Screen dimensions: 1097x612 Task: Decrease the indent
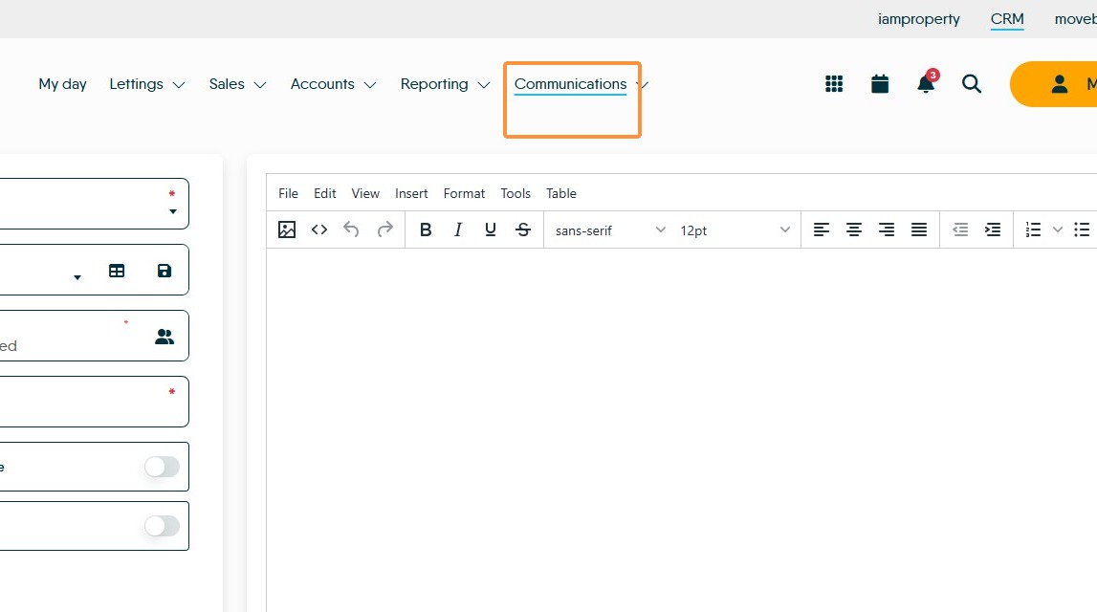[x=960, y=229]
